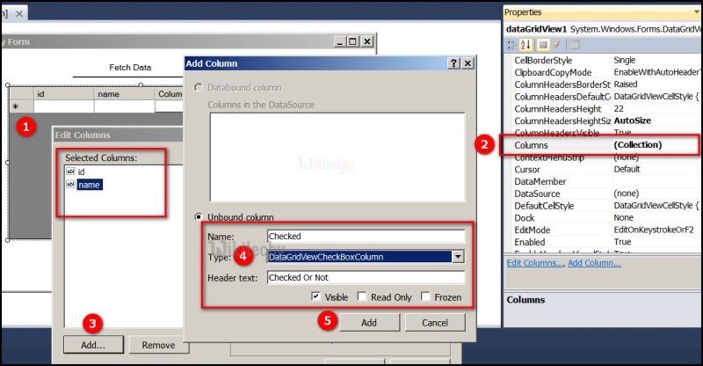Enable the Read Only checkbox
This screenshot has width=703, height=366.
tap(362, 296)
